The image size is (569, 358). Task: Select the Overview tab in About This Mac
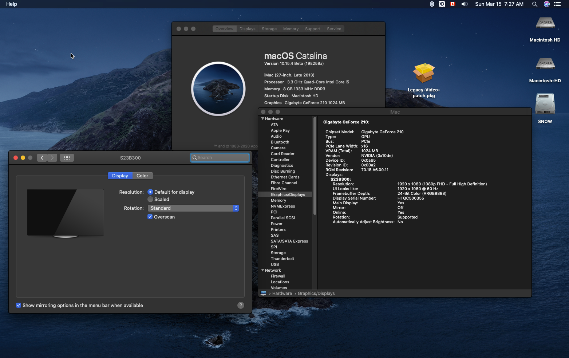pyautogui.click(x=224, y=29)
